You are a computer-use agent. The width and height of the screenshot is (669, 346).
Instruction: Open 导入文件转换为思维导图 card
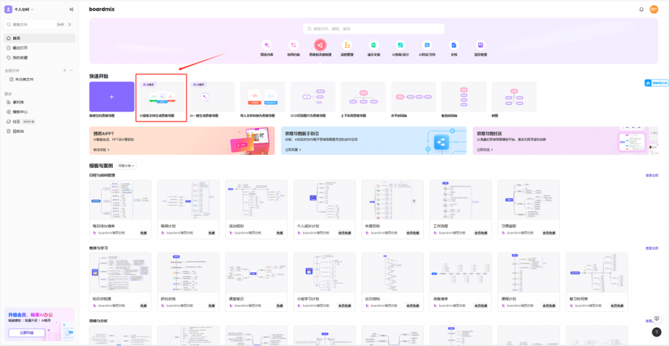tap(263, 97)
